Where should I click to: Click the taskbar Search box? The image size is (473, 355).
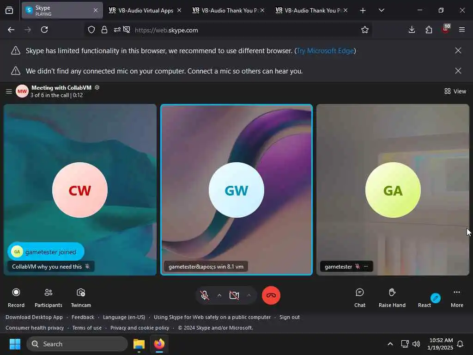tap(77, 344)
